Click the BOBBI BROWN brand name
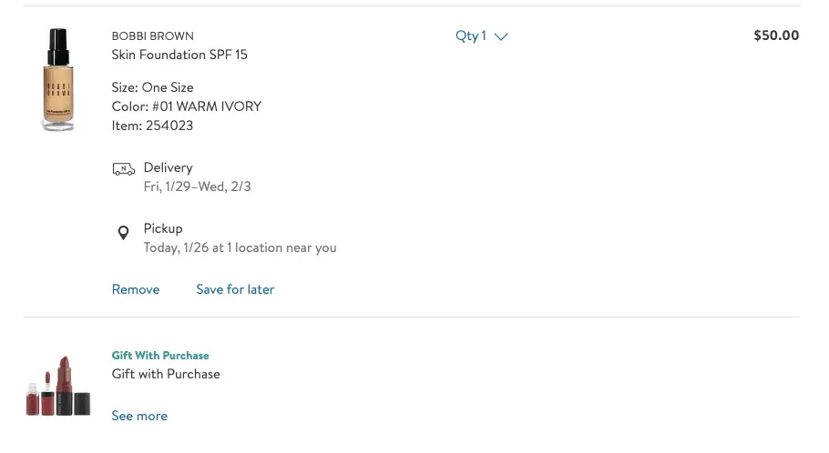 click(x=152, y=36)
